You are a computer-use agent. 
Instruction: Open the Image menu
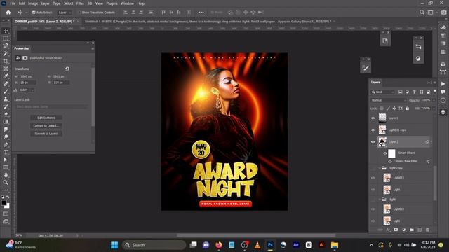tap(33, 3)
